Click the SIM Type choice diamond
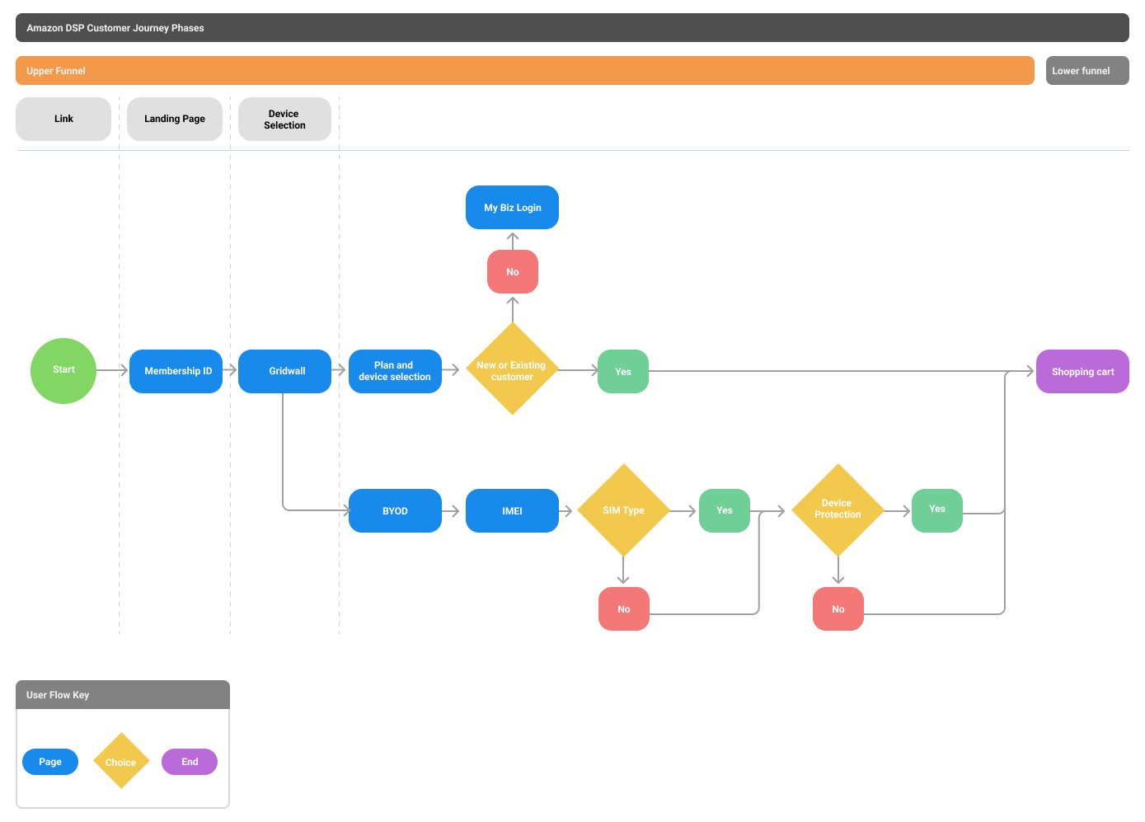The width and height of the screenshot is (1145, 822). (x=623, y=510)
